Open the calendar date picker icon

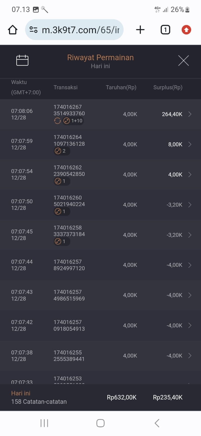[x=22, y=60]
